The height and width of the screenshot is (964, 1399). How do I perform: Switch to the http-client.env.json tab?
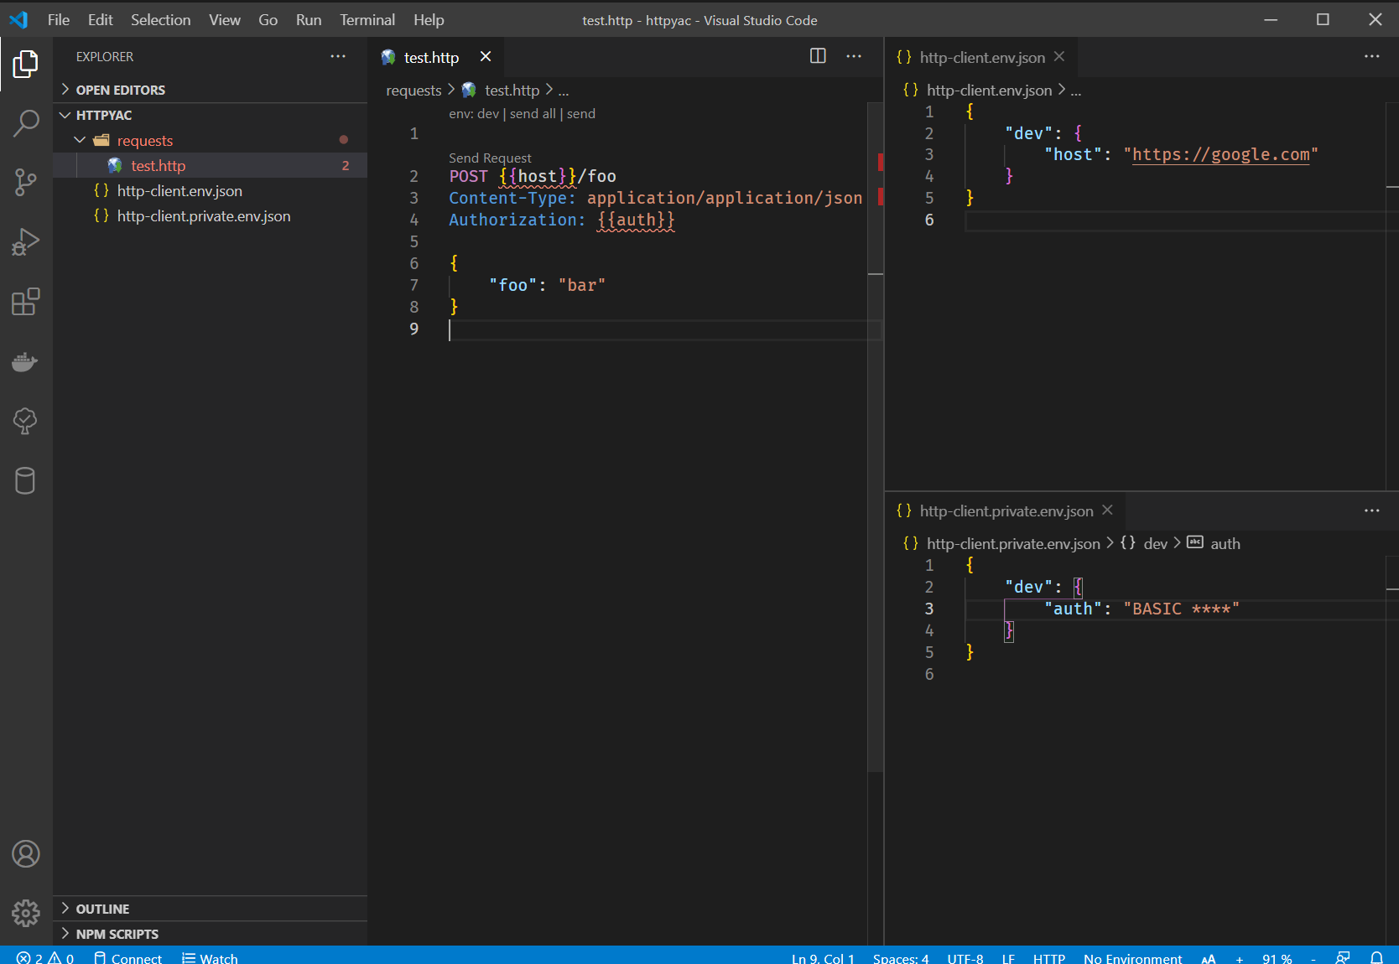point(981,57)
